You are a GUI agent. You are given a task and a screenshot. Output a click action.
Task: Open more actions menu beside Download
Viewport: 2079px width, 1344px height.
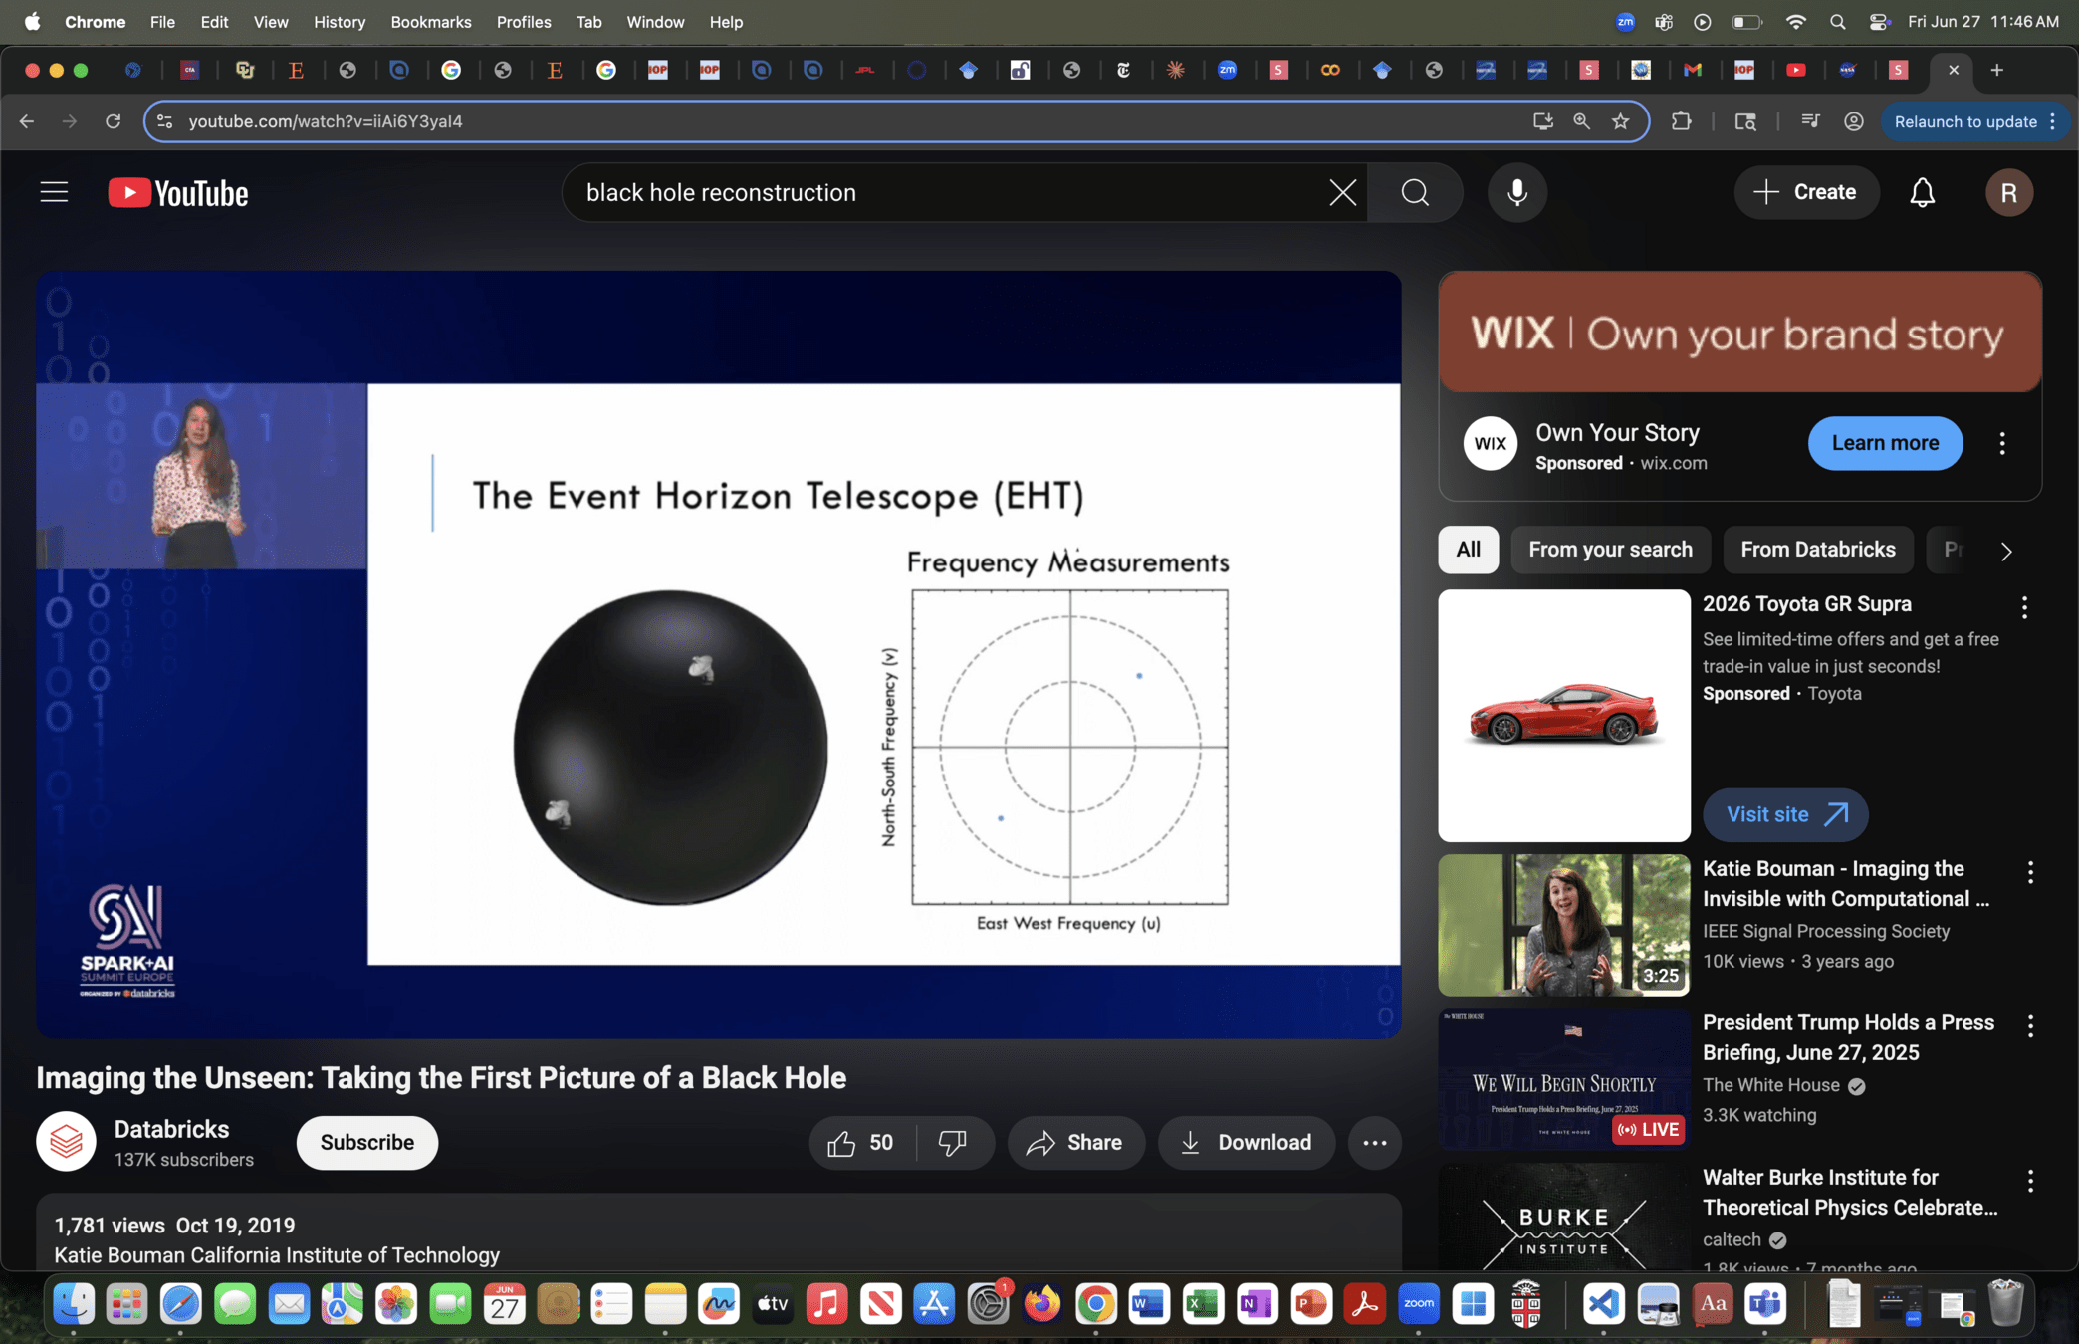[1374, 1143]
